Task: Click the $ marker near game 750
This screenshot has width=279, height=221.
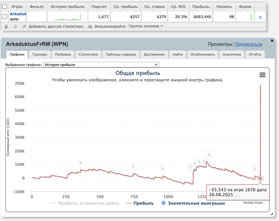Action: tap(133, 166)
